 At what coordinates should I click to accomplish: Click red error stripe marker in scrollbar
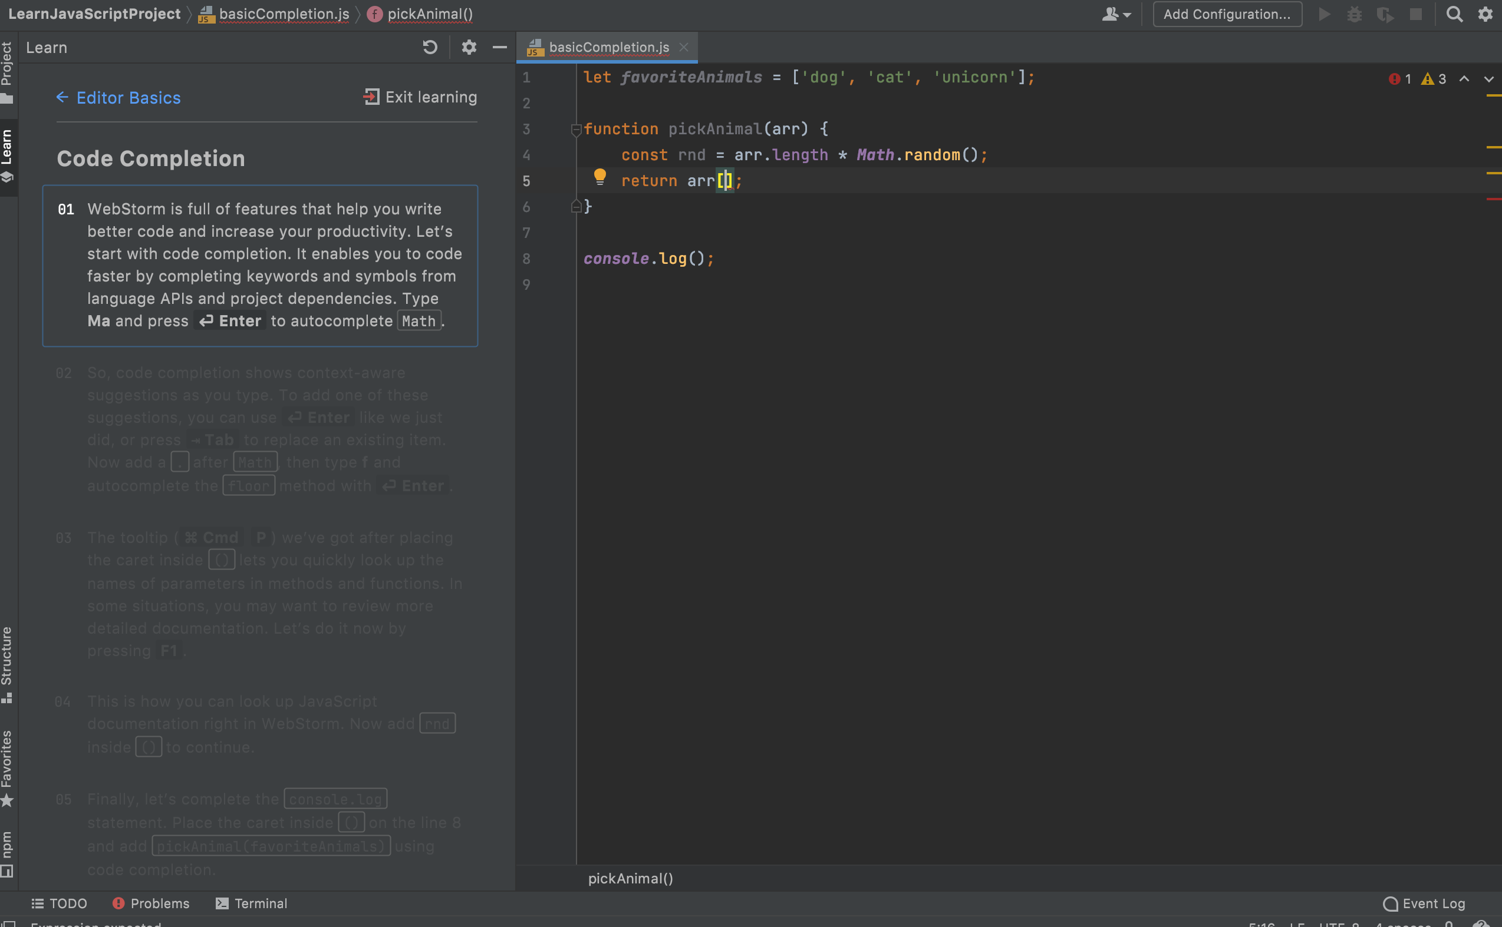pyautogui.click(x=1493, y=198)
